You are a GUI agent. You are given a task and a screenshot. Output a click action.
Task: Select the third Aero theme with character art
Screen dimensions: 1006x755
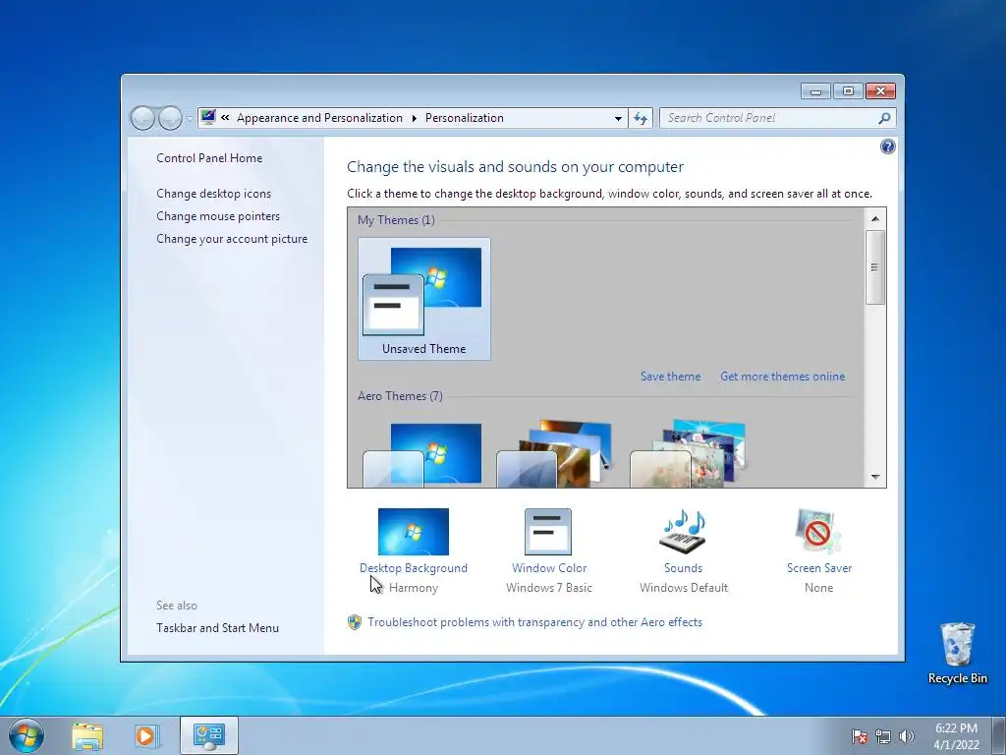tap(688, 453)
